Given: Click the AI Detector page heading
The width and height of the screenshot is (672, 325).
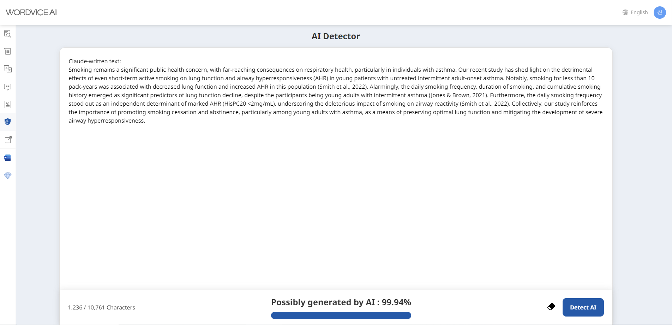Looking at the screenshot, I should coord(335,36).
